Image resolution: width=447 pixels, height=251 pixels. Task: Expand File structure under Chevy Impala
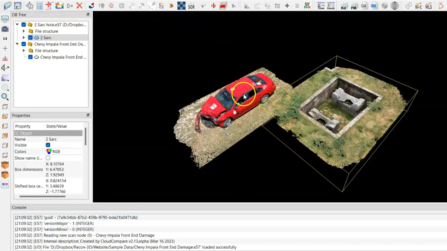coord(24,51)
